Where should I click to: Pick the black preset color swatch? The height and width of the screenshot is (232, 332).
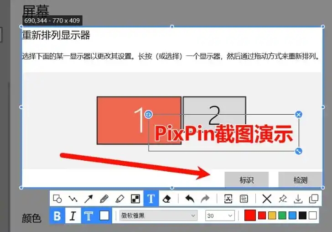[x=302, y=216]
